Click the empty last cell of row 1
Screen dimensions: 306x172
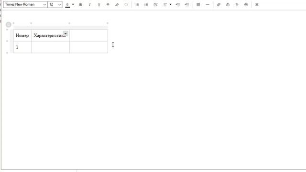click(x=88, y=47)
